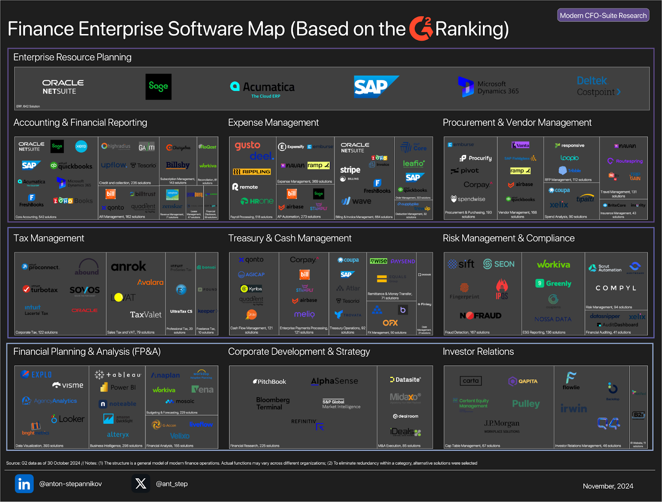The height and width of the screenshot is (502, 662).
Task: Click the upflow logo
Action: click(114, 165)
